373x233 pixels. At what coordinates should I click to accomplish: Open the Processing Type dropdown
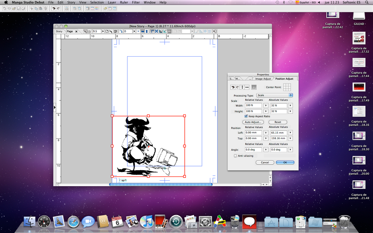[275, 95]
